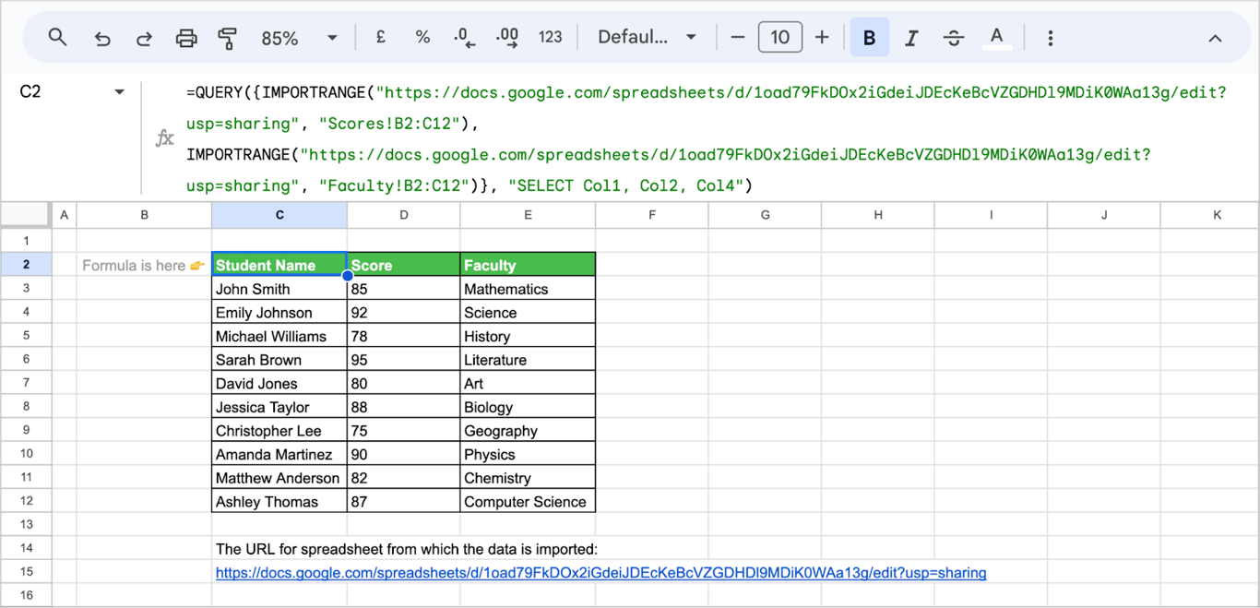Screen dimensions: 1260x608
Task: Click the Geography cell
Action: 528,431
